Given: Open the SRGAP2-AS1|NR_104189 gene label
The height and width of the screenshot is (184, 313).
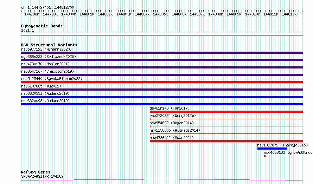Looking at the screenshot, I should coord(42,176).
